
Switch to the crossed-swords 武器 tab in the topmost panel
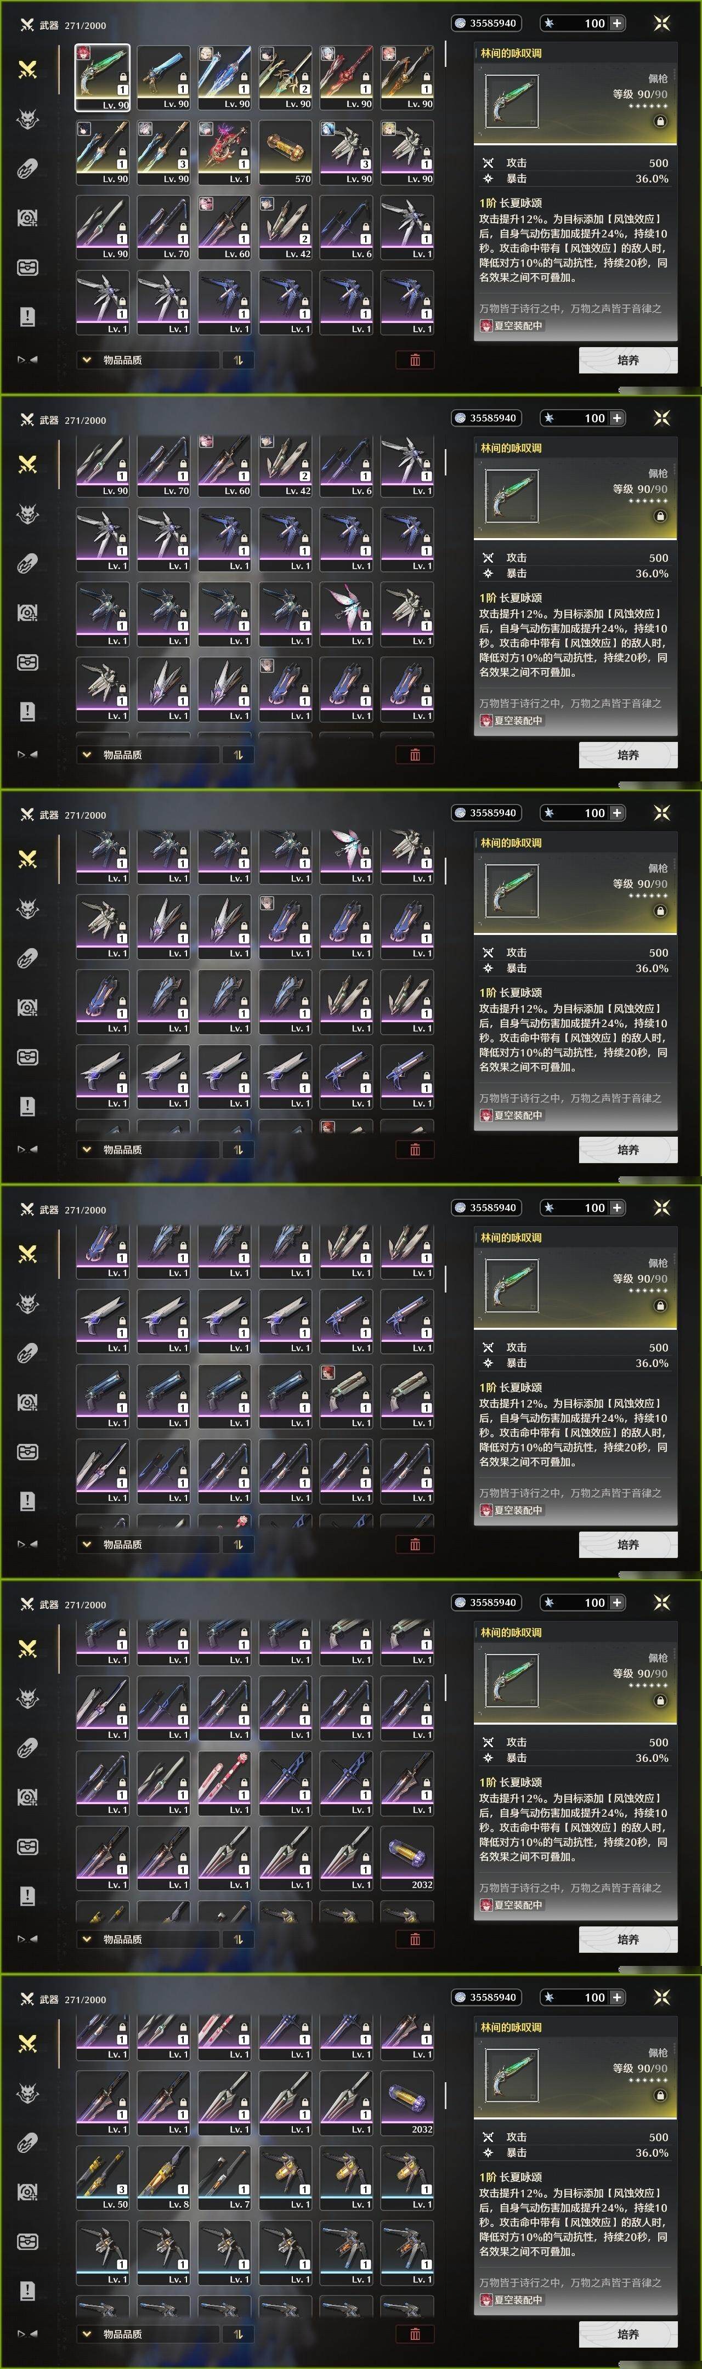point(27,69)
